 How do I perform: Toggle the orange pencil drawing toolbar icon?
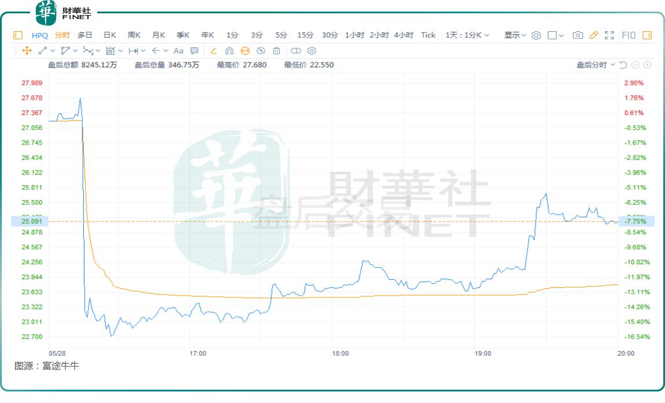[594, 35]
